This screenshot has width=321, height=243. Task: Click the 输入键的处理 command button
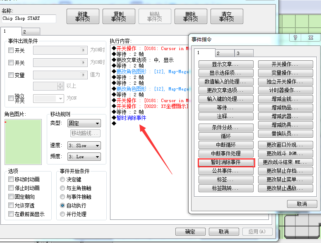[226, 99]
